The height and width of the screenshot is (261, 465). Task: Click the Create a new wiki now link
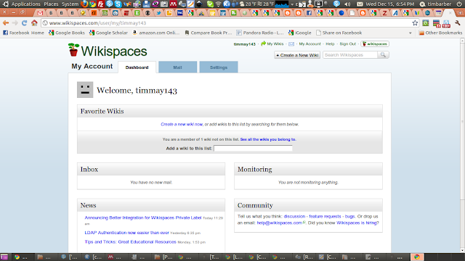pos(182,124)
